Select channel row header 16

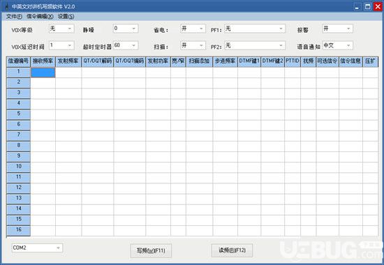18,231
